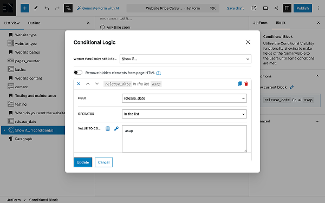Expand the Show if conditional block arrow
This screenshot has height=203, width=325.
click(x=4, y=130)
